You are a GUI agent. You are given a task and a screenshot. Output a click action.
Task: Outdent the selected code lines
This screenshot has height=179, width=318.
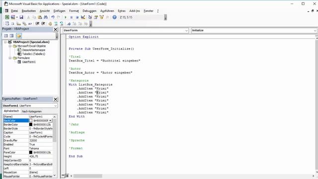[43, 24]
